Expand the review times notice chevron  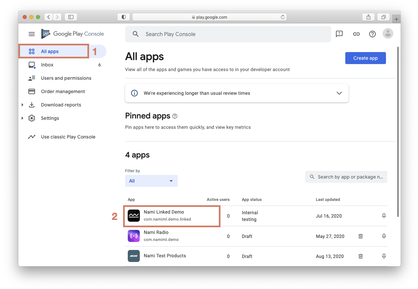pyautogui.click(x=339, y=93)
